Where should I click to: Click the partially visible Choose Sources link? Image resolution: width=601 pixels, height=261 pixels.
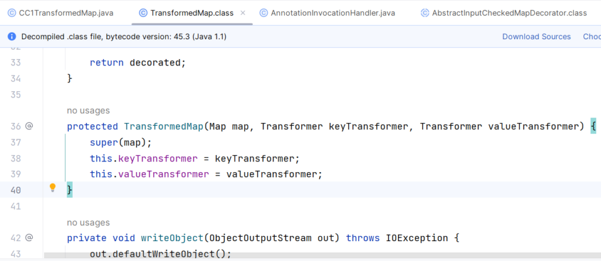click(x=591, y=36)
